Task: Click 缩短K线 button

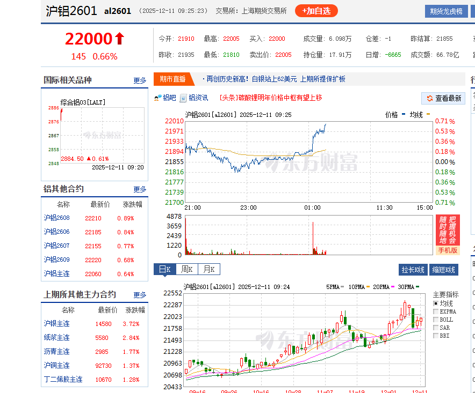Action: 443,270
